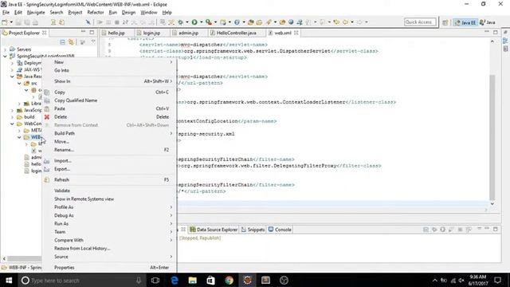510x287 pixels.
Task: Open the File menu
Action: point(6,13)
